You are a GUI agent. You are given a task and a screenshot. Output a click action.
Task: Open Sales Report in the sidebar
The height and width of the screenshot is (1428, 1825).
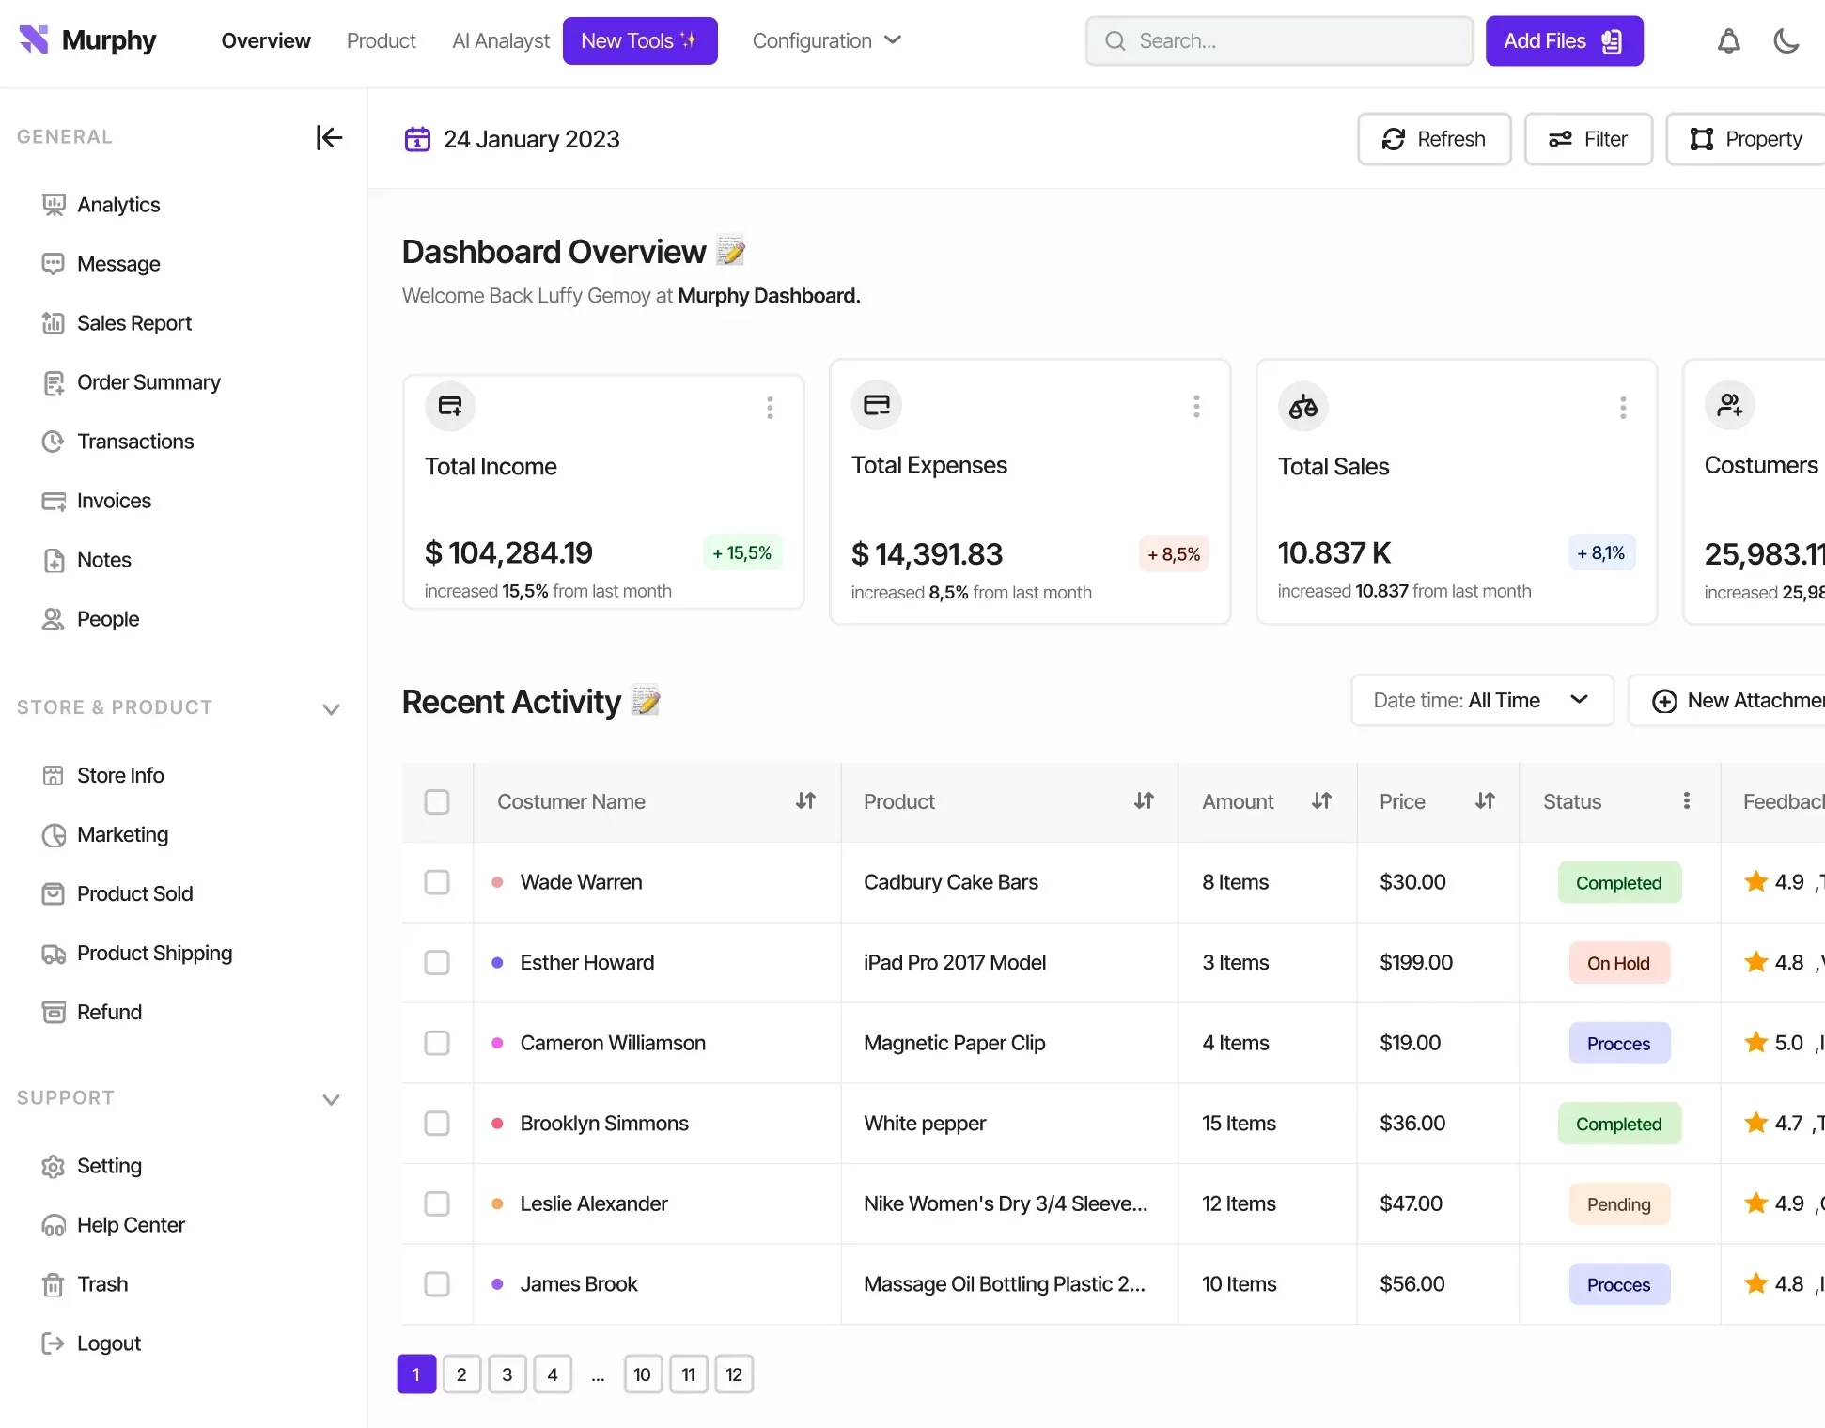[133, 323]
